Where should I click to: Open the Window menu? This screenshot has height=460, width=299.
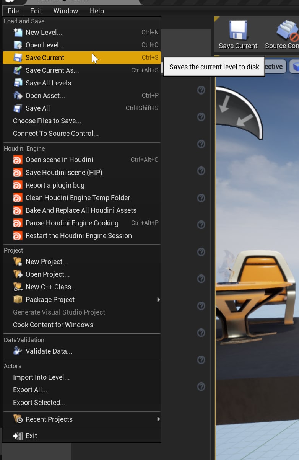(66, 11)
